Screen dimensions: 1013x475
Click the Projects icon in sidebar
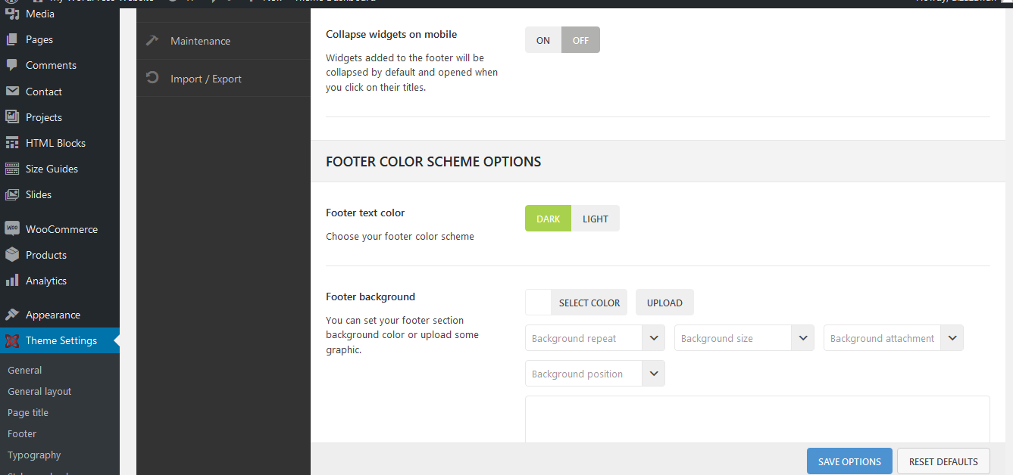(x=11, y=117)
